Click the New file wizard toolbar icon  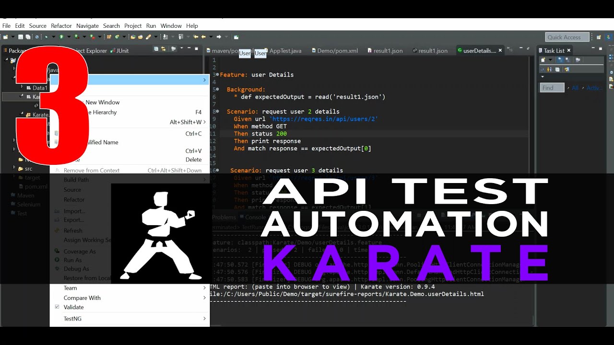5,37
